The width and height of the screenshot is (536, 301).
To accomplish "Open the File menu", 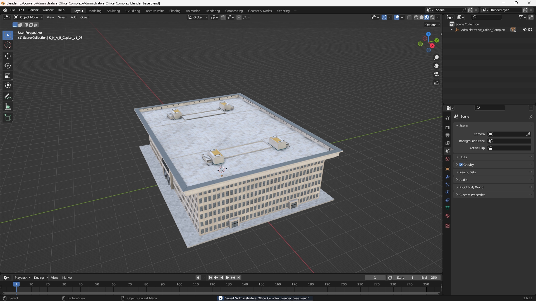I will (x=12, y=10).
